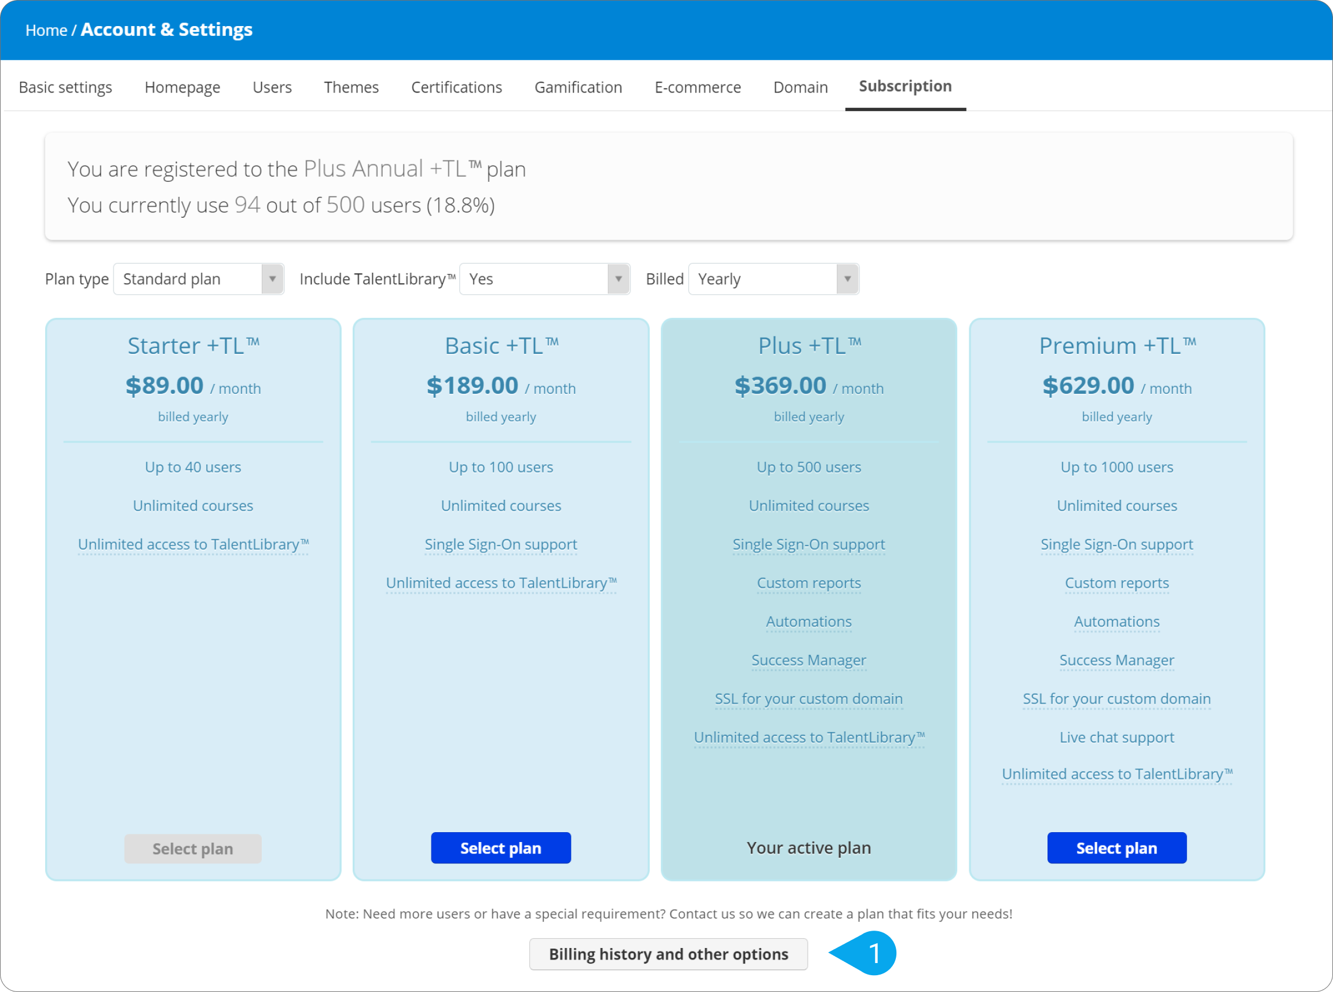Expand the Billed Yearly dropdown
This screenshot has width=1333, height=992.
point(774,279)
